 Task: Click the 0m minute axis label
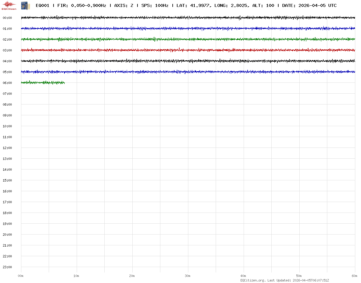(20, 276)
